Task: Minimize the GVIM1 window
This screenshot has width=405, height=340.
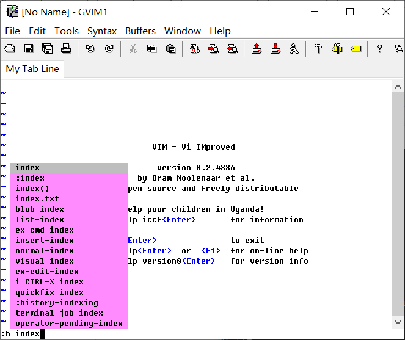Action: 315,12
